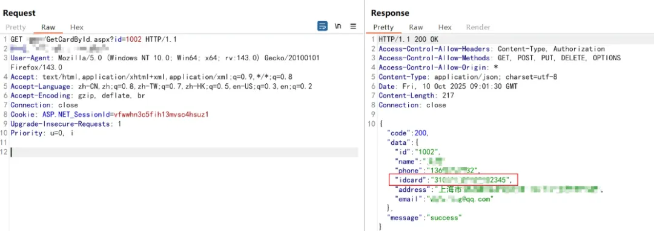Click the Date: Fri, 10 Oct 2025 line

pyautogui.click(x=448, y=86)
